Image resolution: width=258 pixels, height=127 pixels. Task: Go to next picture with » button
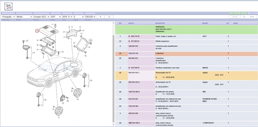click(x=109, y=17)
